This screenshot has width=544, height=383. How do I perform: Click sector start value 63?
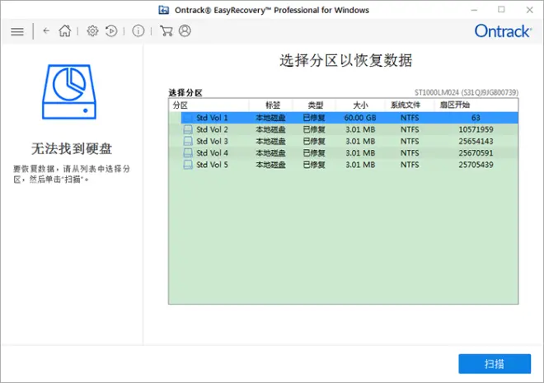pyautogui.click(x=476, y=118)
